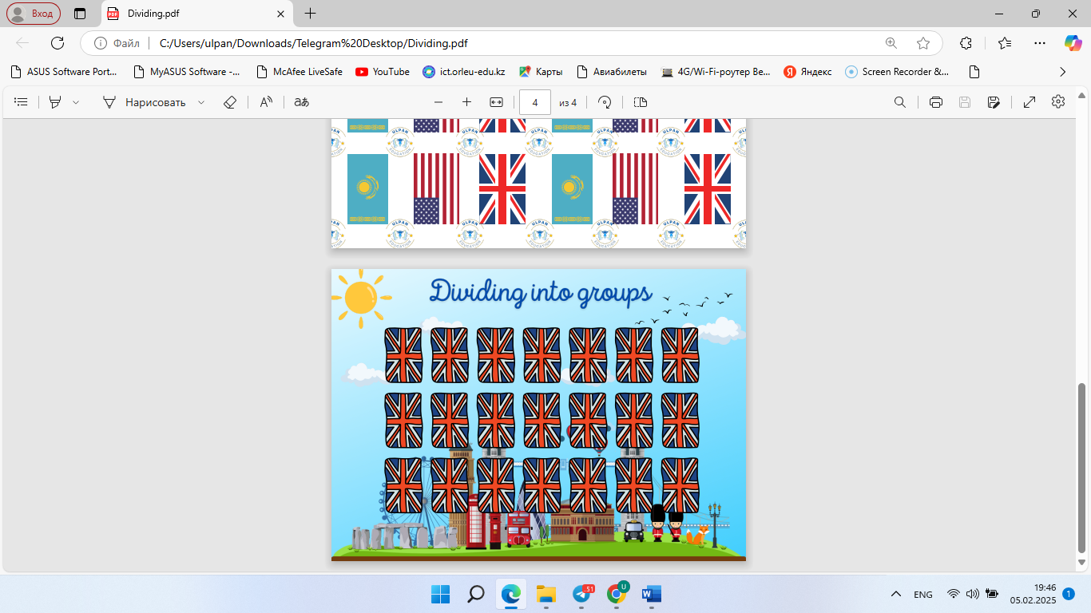Refresh the current page
This screenshot has height=613, width=1091.
[x=58, y=43]
